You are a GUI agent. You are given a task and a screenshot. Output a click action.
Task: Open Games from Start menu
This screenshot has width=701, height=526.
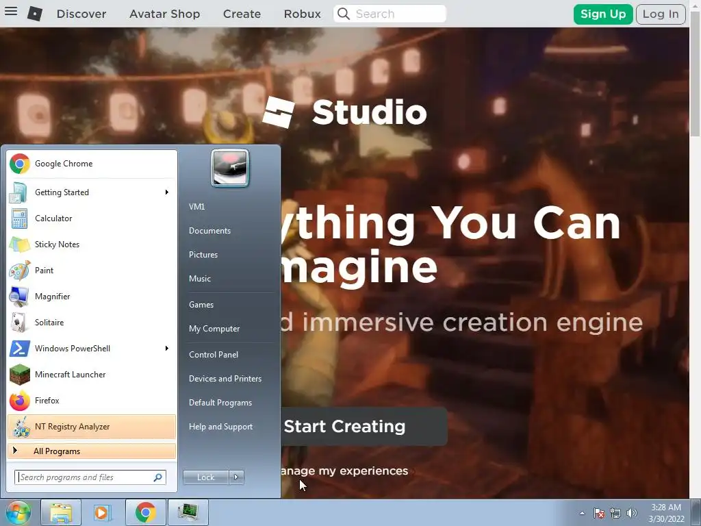[x=201, y=305]
